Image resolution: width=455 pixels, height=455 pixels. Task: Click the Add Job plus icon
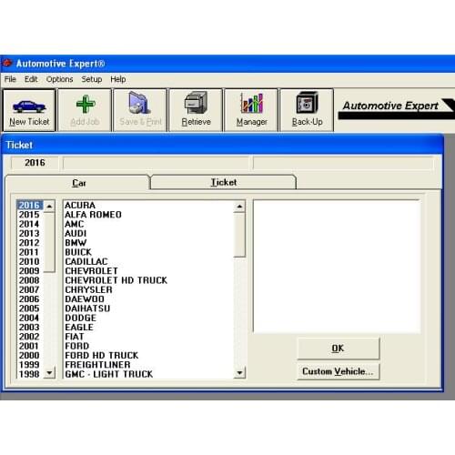86,104
